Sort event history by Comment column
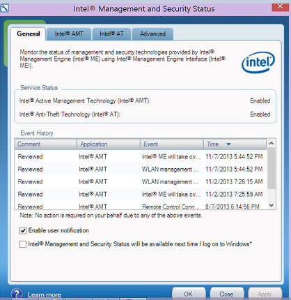The width and height of the screenshot is (291, 300). tap(46, 144)
